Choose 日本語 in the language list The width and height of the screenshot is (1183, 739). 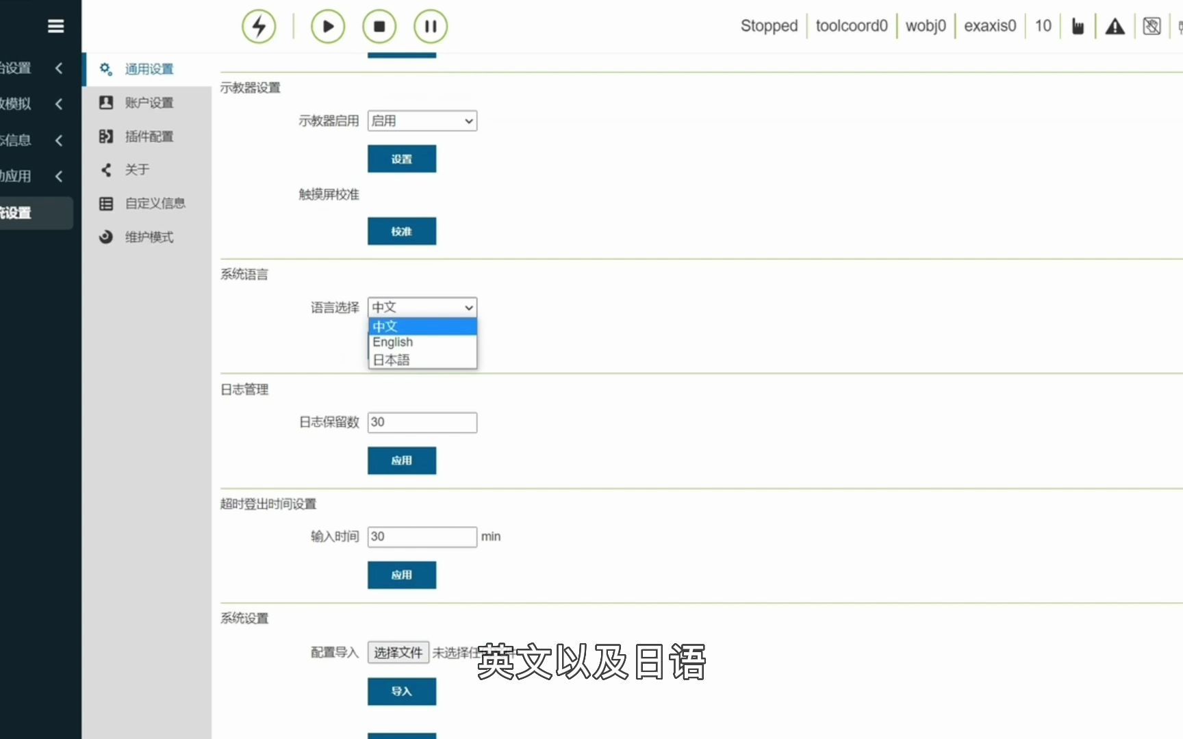point(422,360)
